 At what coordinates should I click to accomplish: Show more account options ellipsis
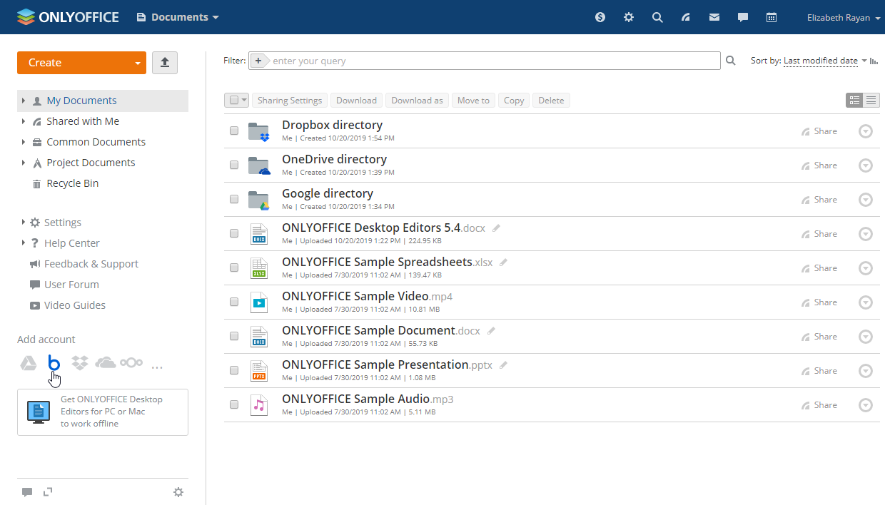[x=157, y=367]
